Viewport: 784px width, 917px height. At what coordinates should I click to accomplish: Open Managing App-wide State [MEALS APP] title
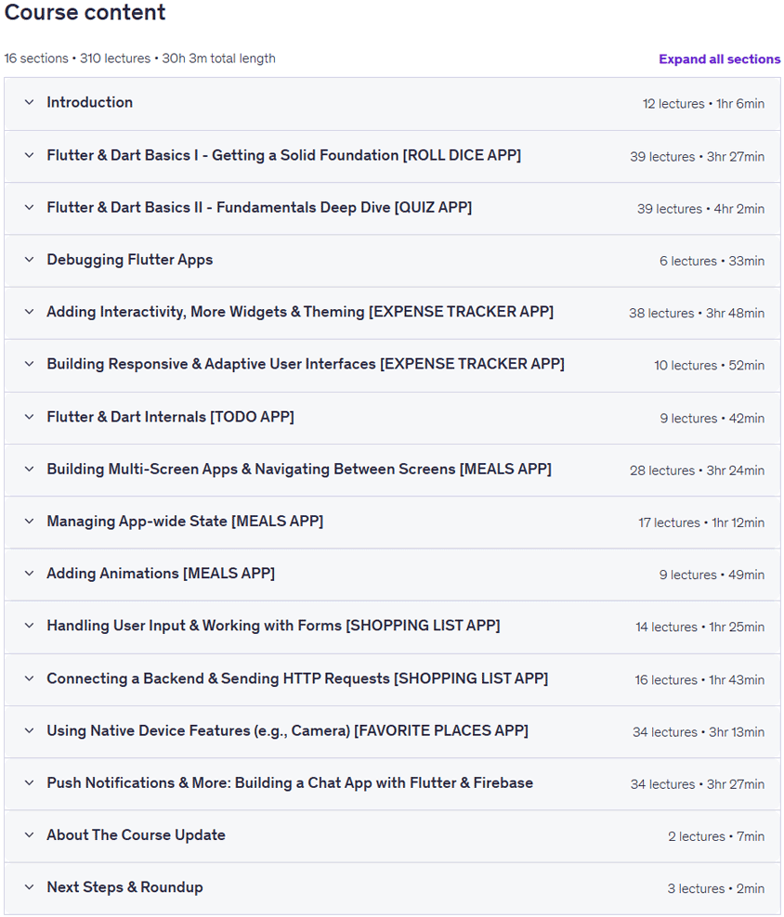tap(185, 521)
